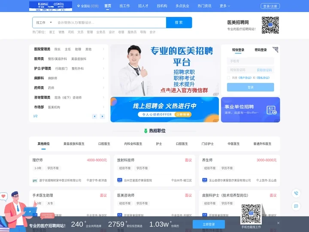
Task: Switch to 短信登录 tab
Action: [x=238, y=50]
